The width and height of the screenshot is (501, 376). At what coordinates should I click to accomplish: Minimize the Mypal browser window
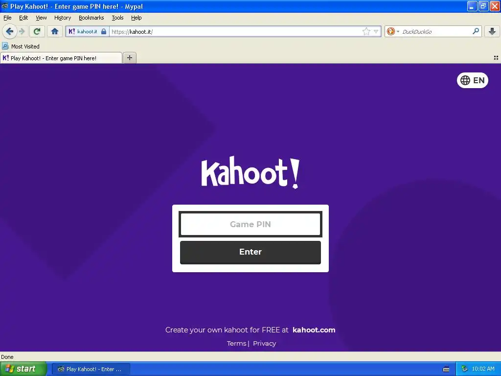[472, 6]
